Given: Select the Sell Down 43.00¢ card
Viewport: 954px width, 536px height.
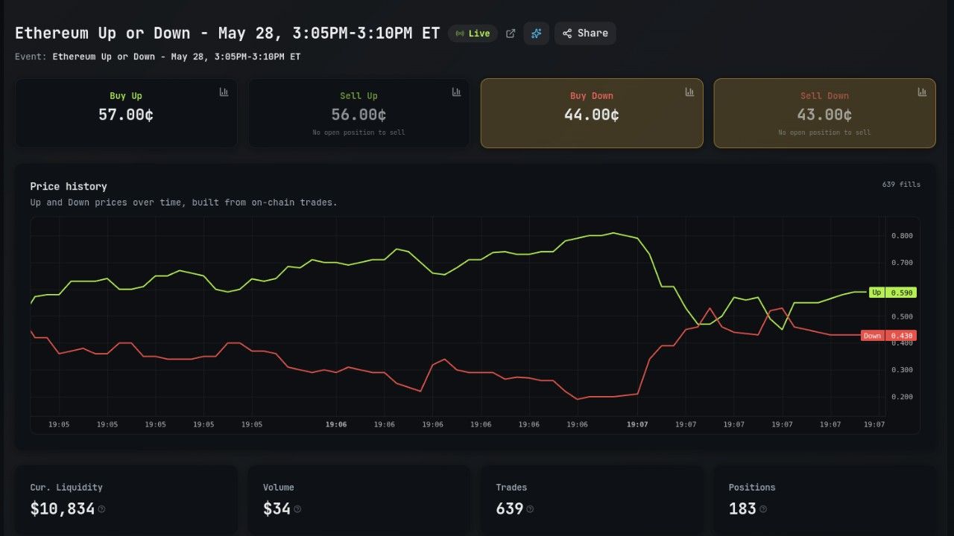Looking at the screenshot, I should click(x=825, y=113).
